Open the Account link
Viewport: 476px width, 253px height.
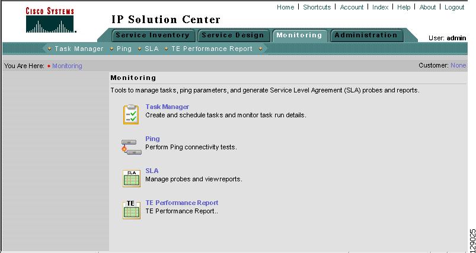[352, 7]
